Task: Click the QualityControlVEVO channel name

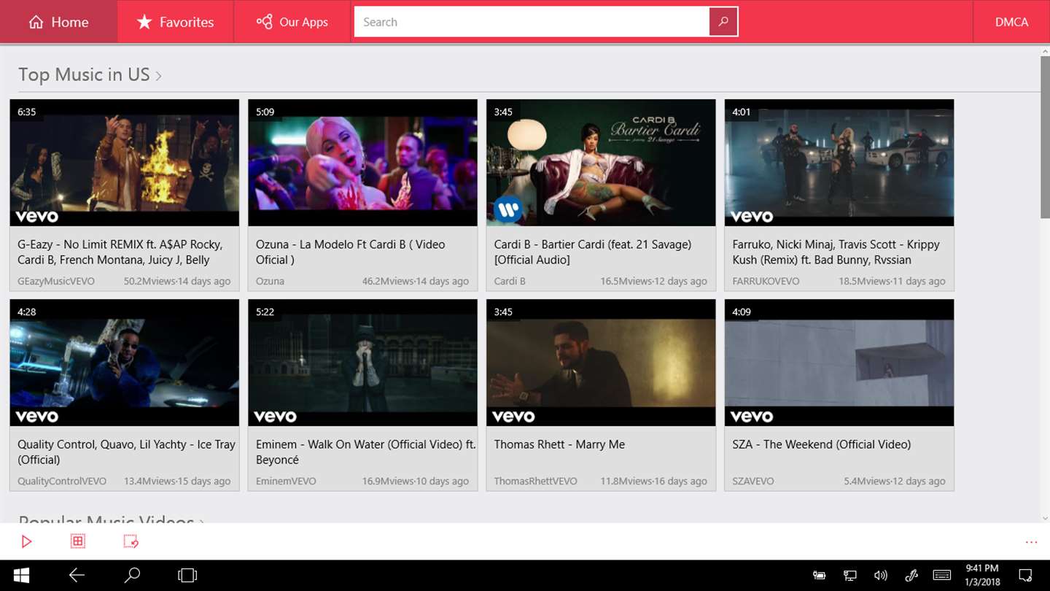Action: click(x=62, y=481)
